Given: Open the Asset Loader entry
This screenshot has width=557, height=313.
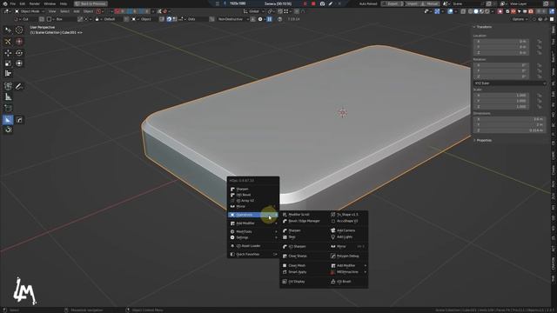Looking at the screenshot, I should [253, 246].
